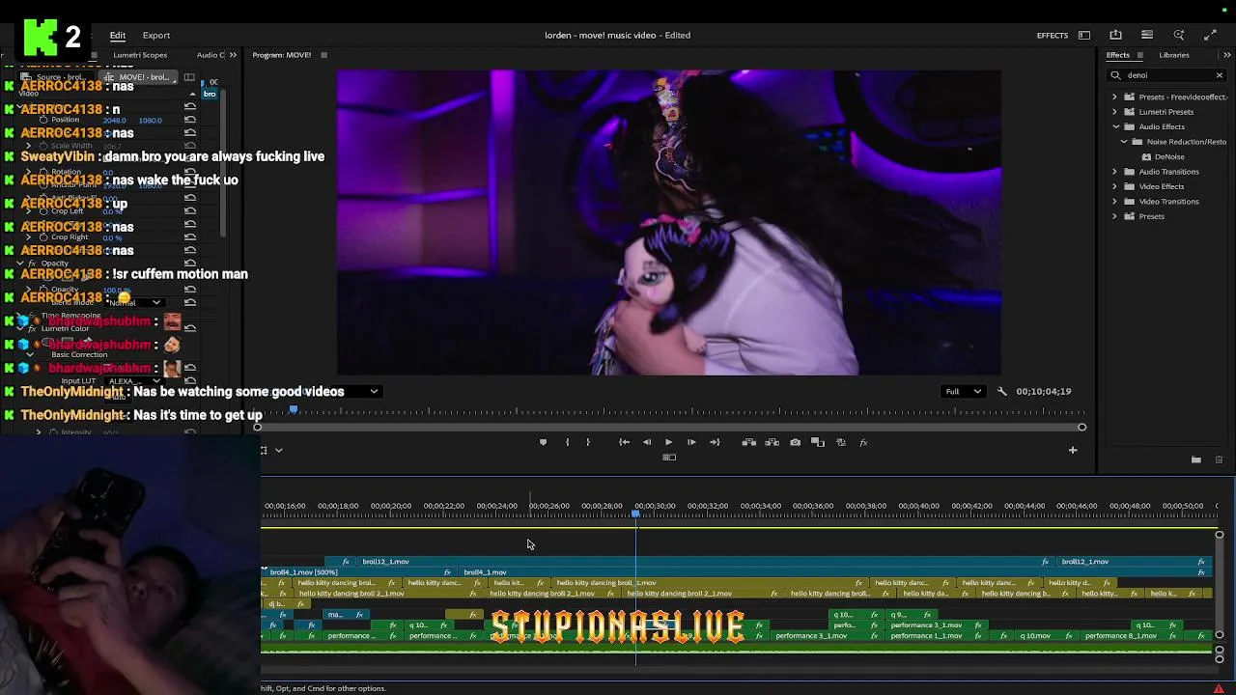This screenshot has width=1236, height=695.
Task: Toggle proxies button
Action: click(x=841, y=442)
